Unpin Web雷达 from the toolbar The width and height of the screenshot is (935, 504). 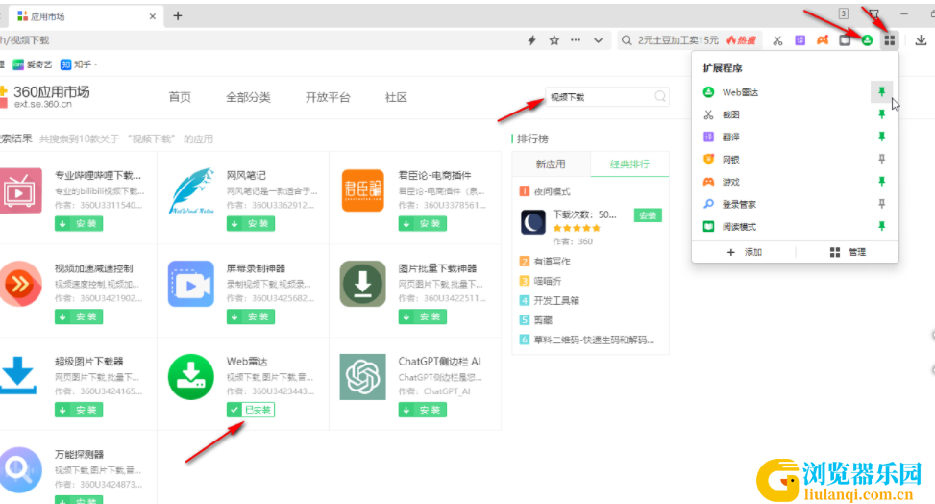point(881,91)
